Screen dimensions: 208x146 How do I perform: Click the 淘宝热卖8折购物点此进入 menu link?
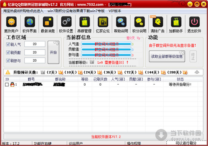pyautogui.click(x=24, y=11)
